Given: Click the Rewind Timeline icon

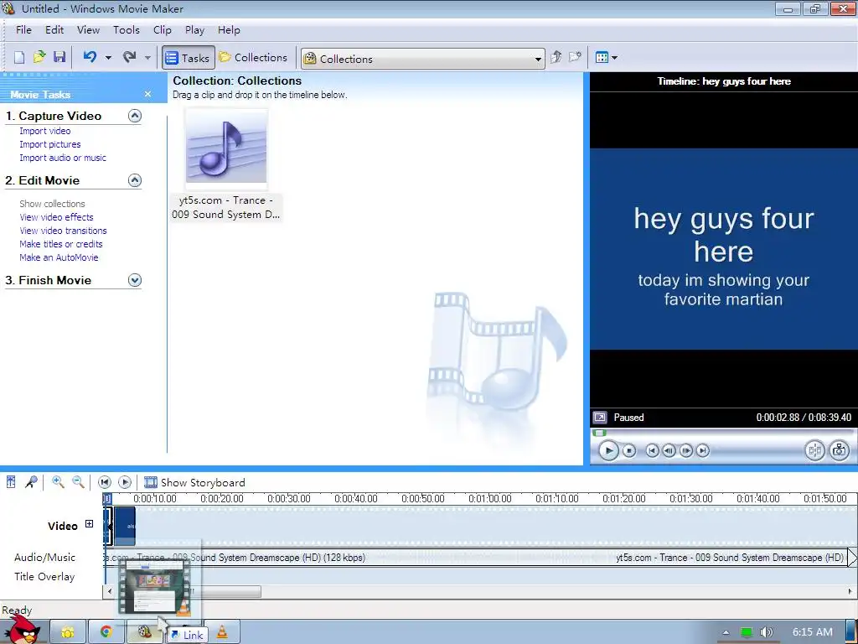Looking at the screenshot, I should [x=105, y=482].
